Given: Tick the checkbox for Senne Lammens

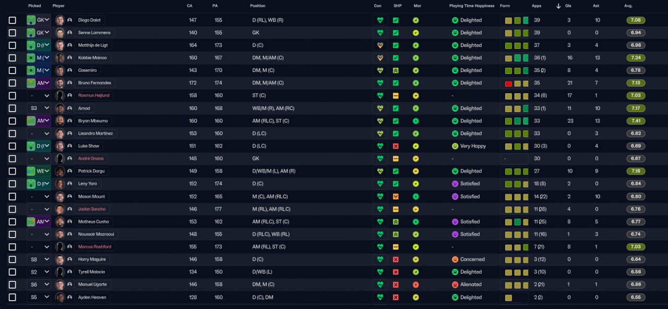Looking at the screenshot, I should pyautogui.click(x=13, y=33).
